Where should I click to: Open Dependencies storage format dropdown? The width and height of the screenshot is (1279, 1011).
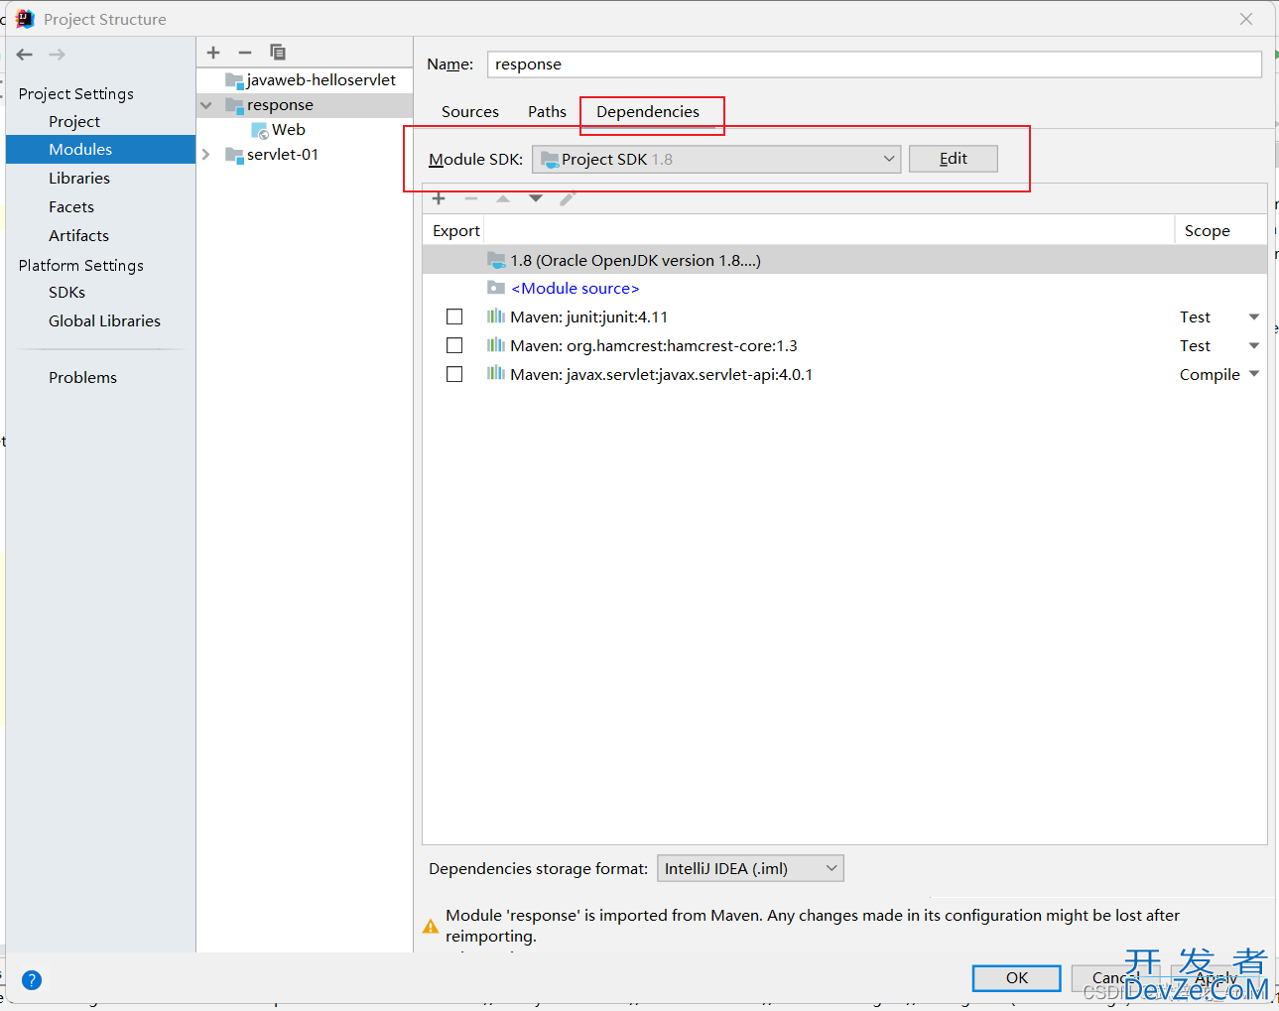coord(750,869)
